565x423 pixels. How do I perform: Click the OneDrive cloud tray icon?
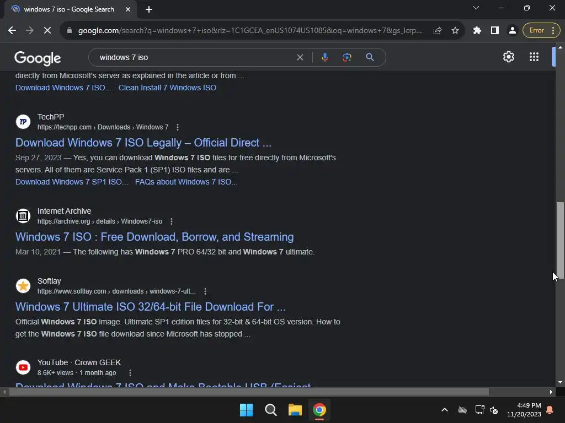coord(462,410)
